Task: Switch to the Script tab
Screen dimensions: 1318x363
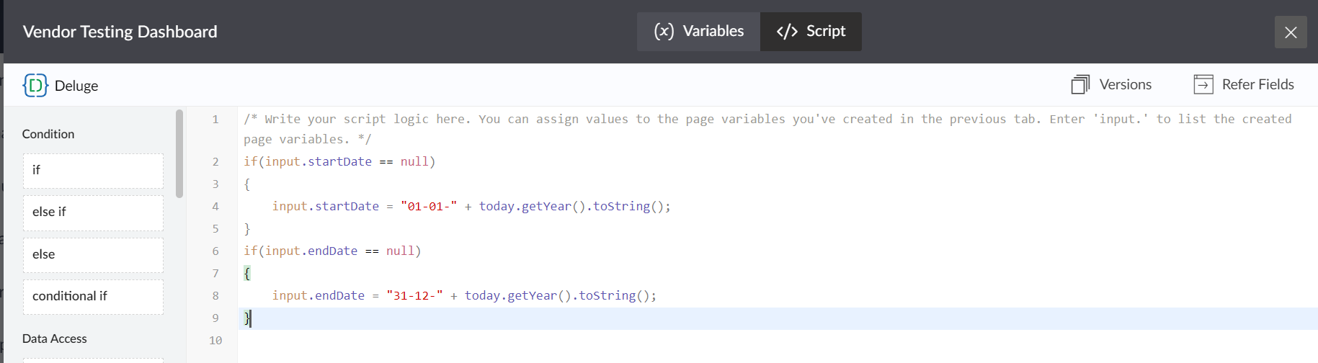Action: 811,32
